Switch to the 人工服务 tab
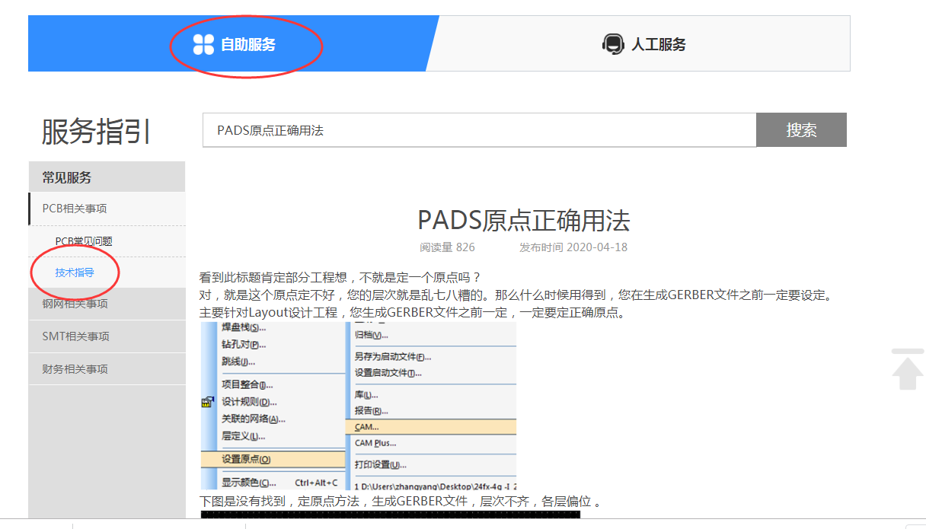This screenshot has width=926, height=529. [658, 44]
